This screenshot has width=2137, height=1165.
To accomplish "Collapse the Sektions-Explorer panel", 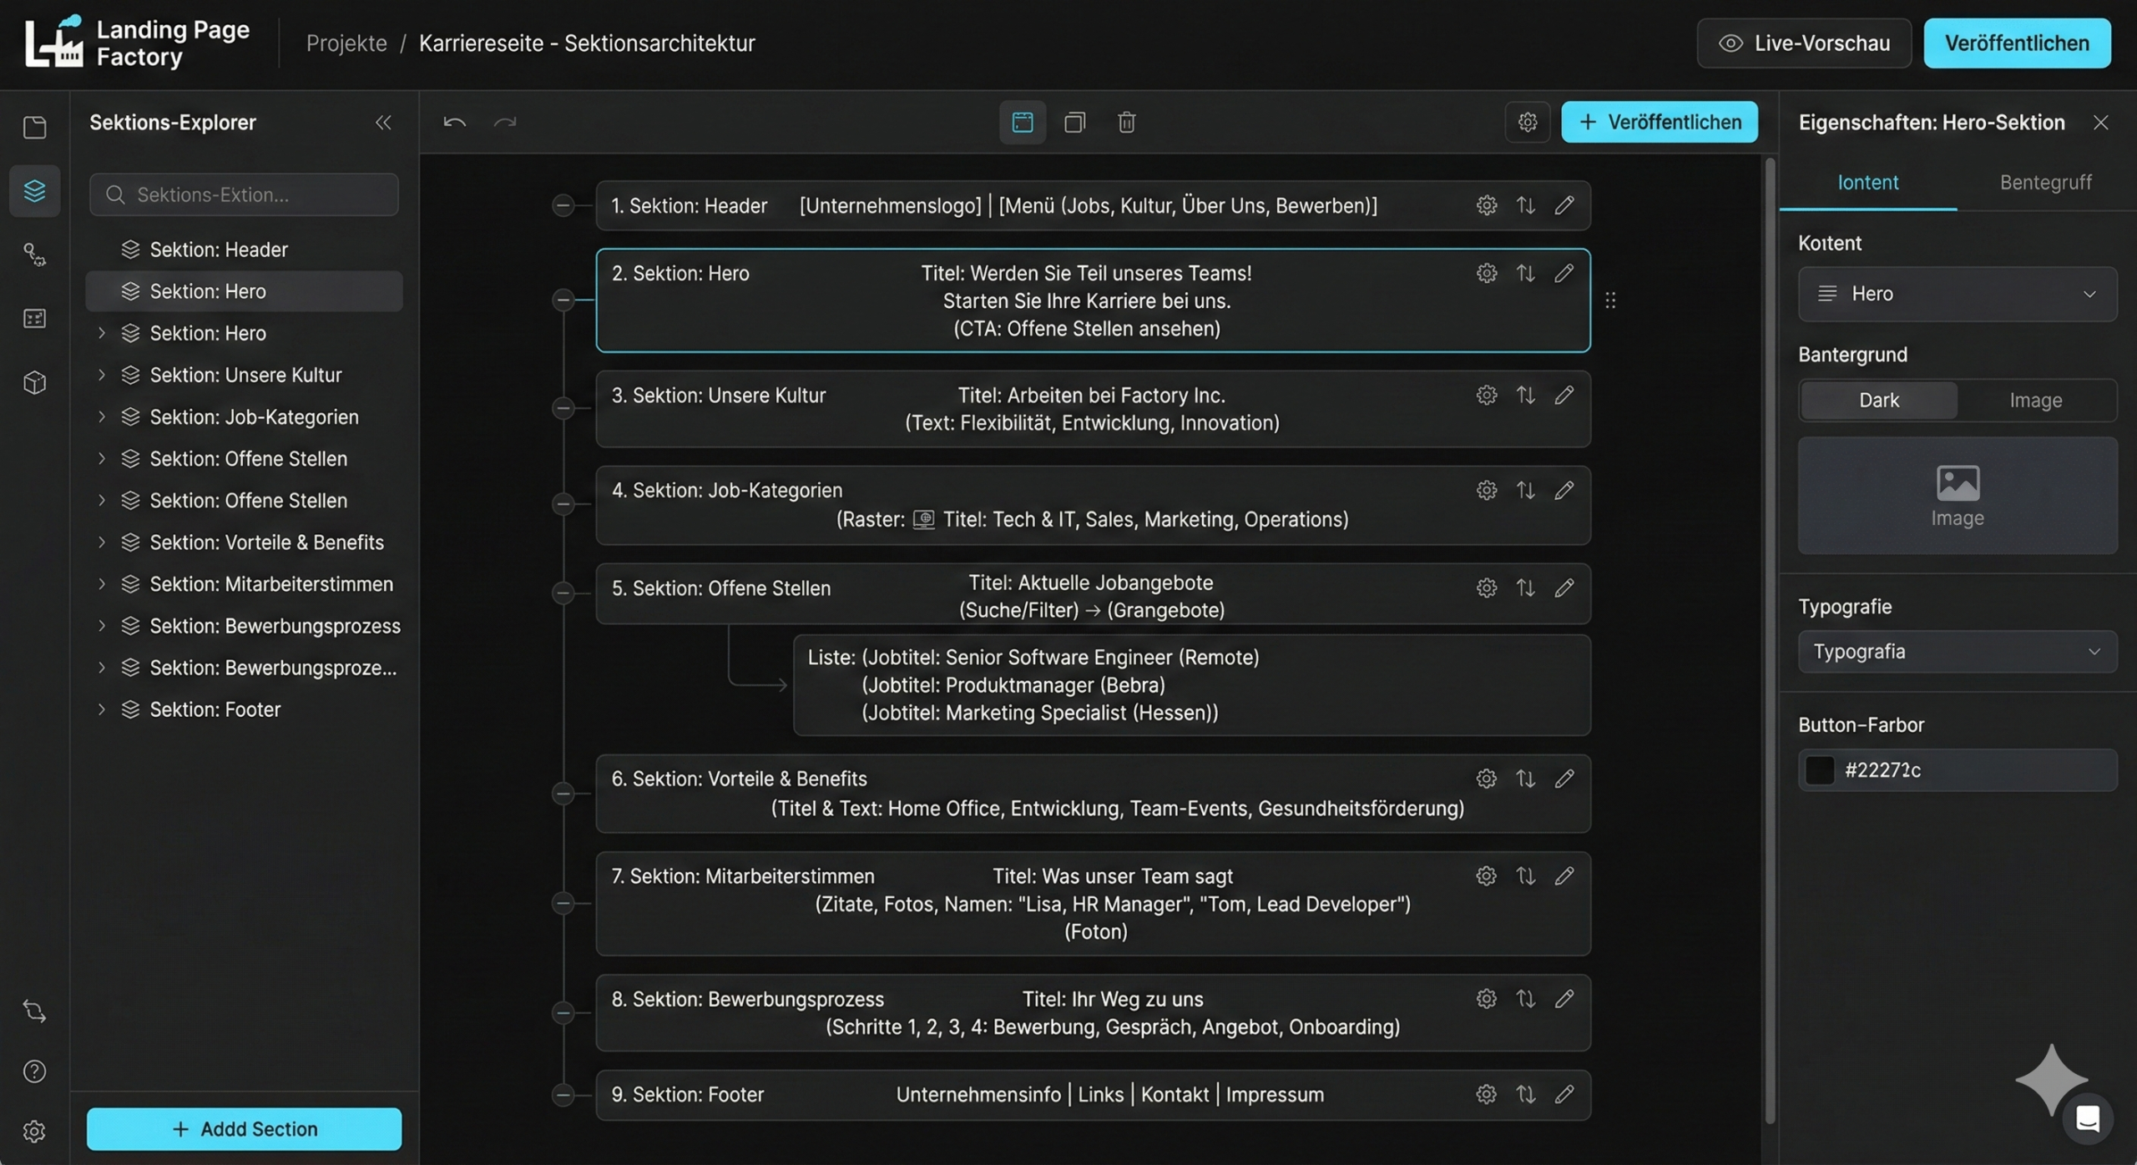I will click(x=383, y=122).
